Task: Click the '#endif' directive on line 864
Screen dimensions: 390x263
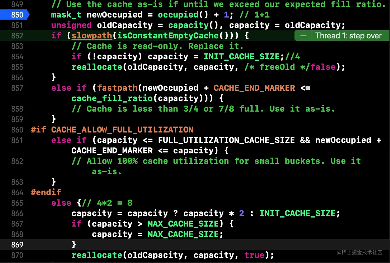Action: pos(46,192)
